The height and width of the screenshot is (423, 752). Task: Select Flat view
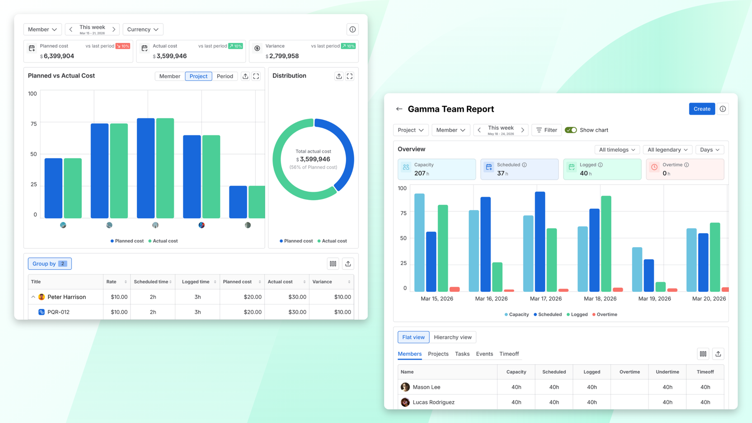point(413,337)
